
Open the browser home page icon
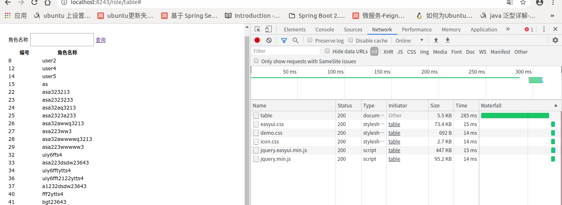click(x=48, y=2)
